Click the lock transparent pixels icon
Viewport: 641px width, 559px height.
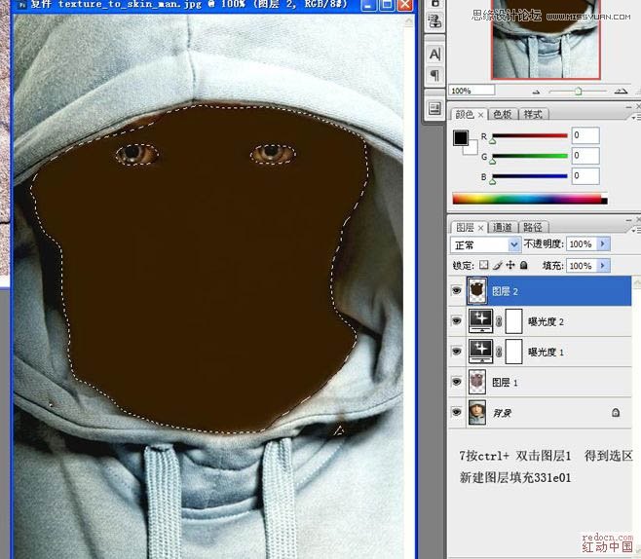483,265
